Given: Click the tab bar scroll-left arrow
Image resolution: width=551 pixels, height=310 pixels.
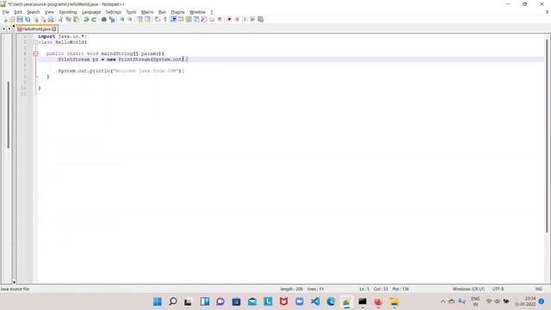Looking at the screenshot, I should point(3,29).
